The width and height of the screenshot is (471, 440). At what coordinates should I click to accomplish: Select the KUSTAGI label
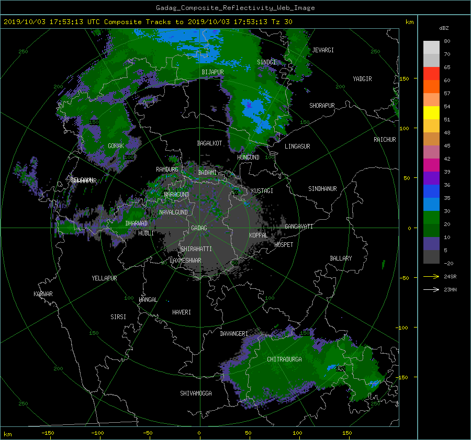tap(262, 191)
